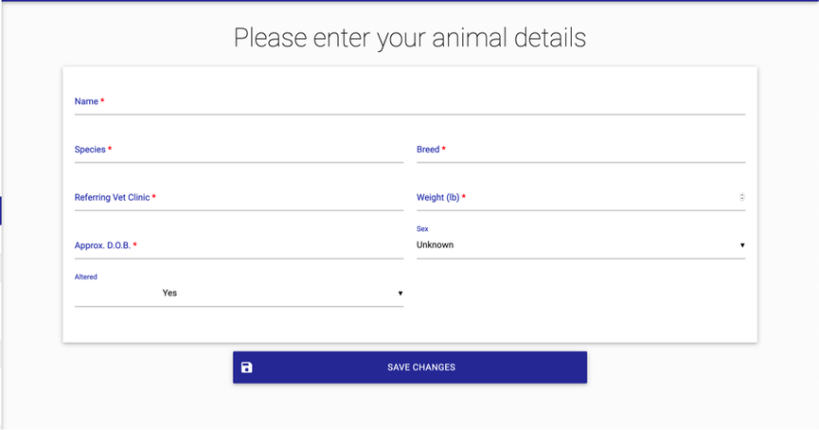This screenshot has width=819, height=430.
Task: Click the 'Breed' label text
Action: [428, 150]
